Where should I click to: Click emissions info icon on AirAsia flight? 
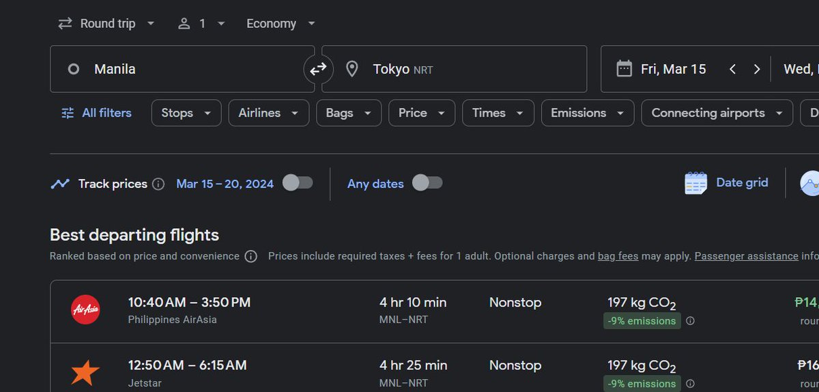[x=690, y=321]
